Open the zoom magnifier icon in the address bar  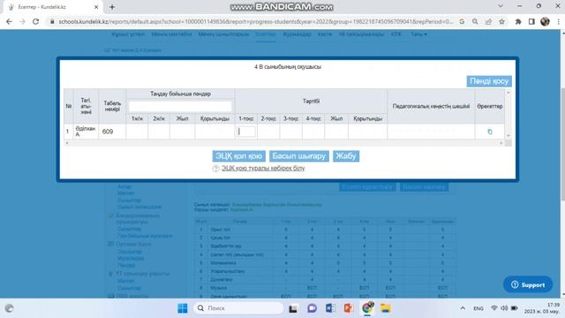pyautogui.click(x=475, y=21)
